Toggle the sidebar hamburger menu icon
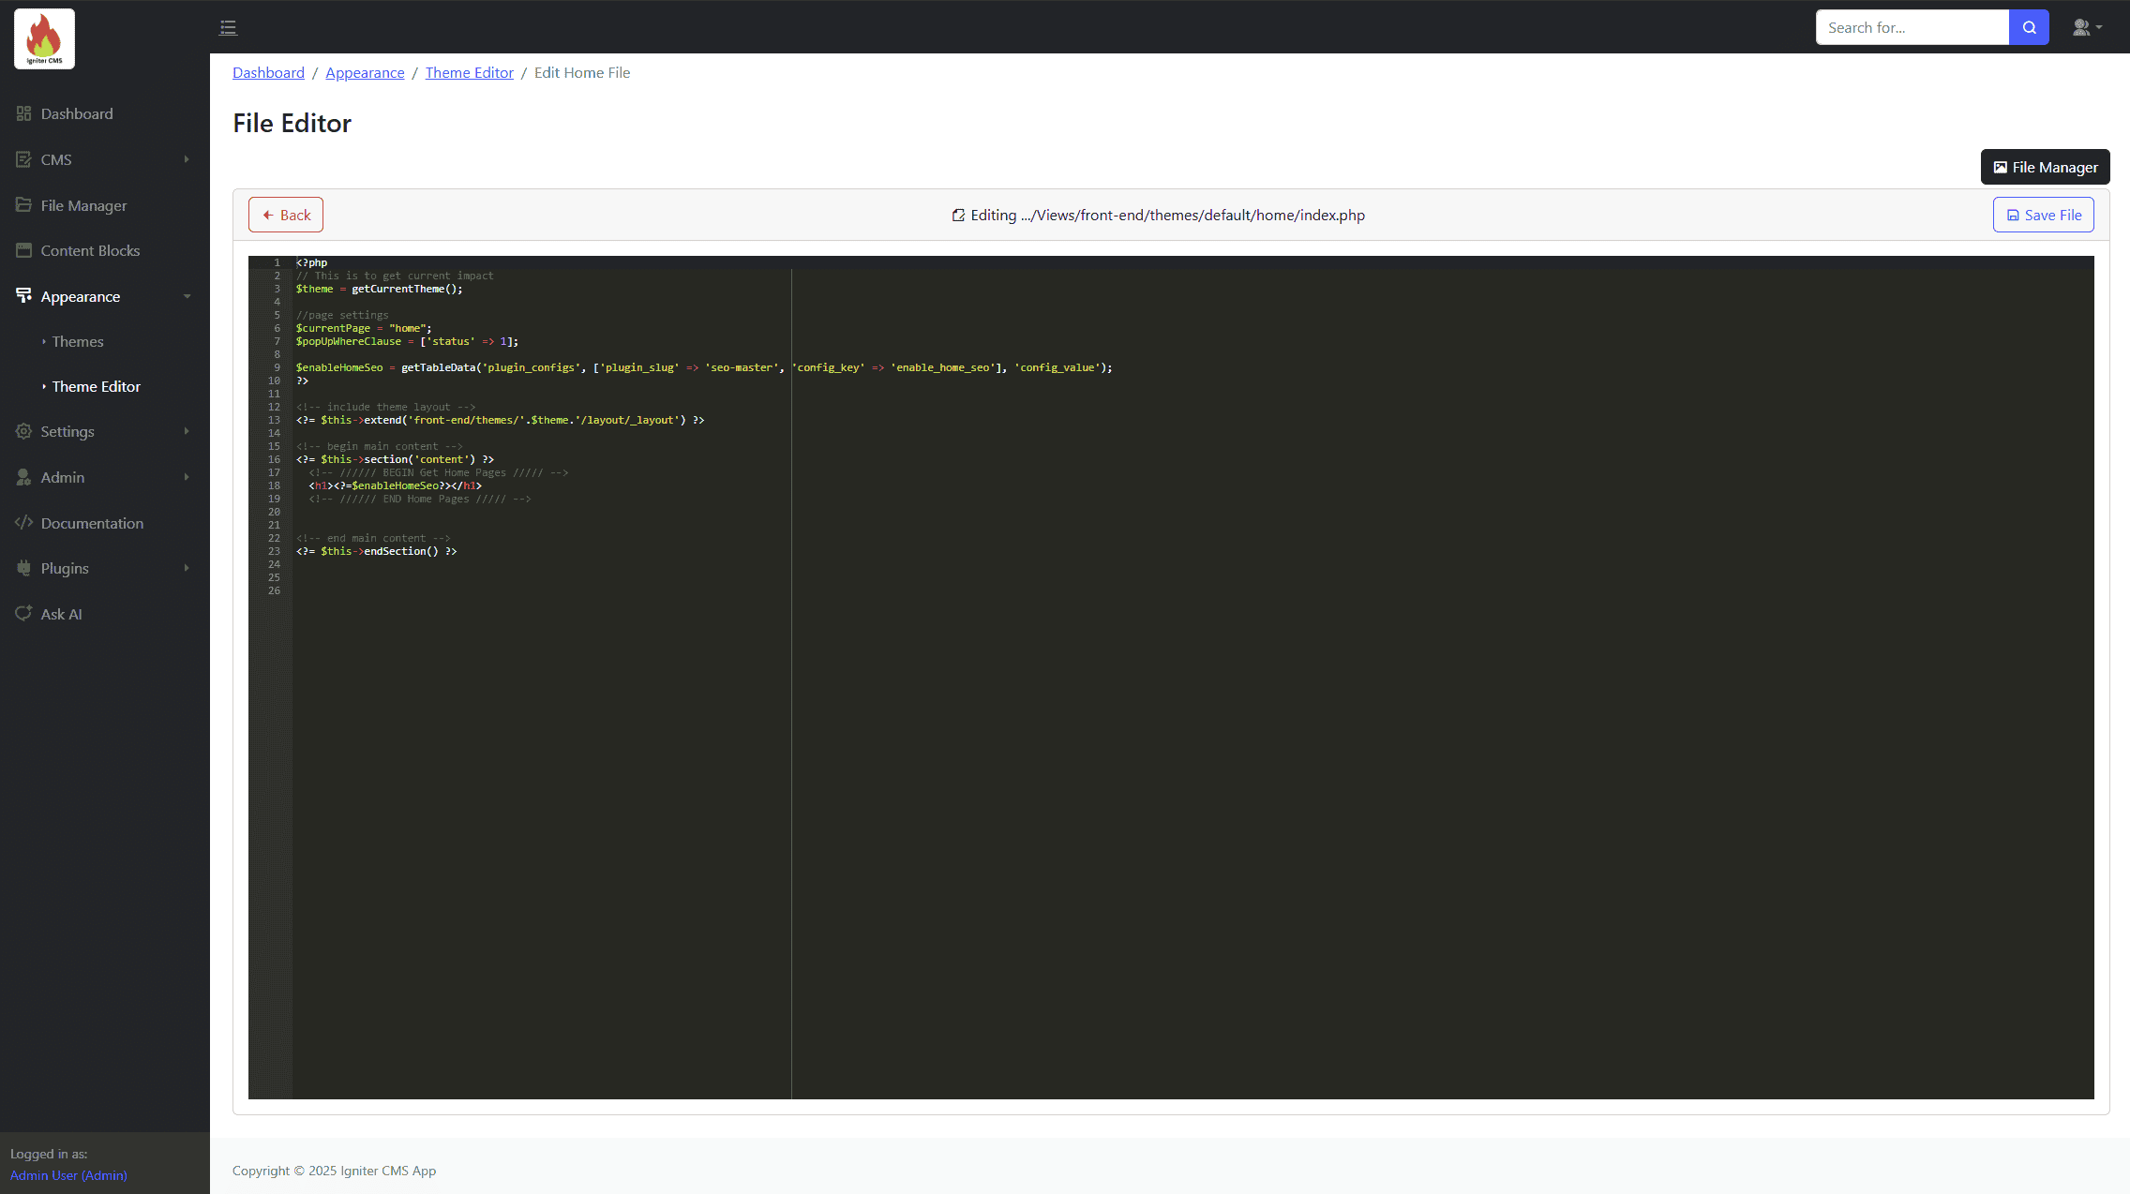Screen dimensions: 2130x1194 (228, 27)
